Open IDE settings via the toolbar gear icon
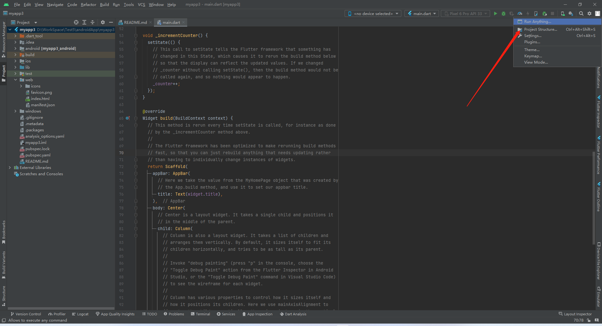Image resolution: width=602 pixels, height=326 pixels. (589, 13)
